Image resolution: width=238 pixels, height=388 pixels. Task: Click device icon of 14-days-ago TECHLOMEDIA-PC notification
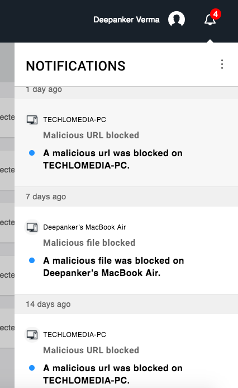click(x=32, y=335)
